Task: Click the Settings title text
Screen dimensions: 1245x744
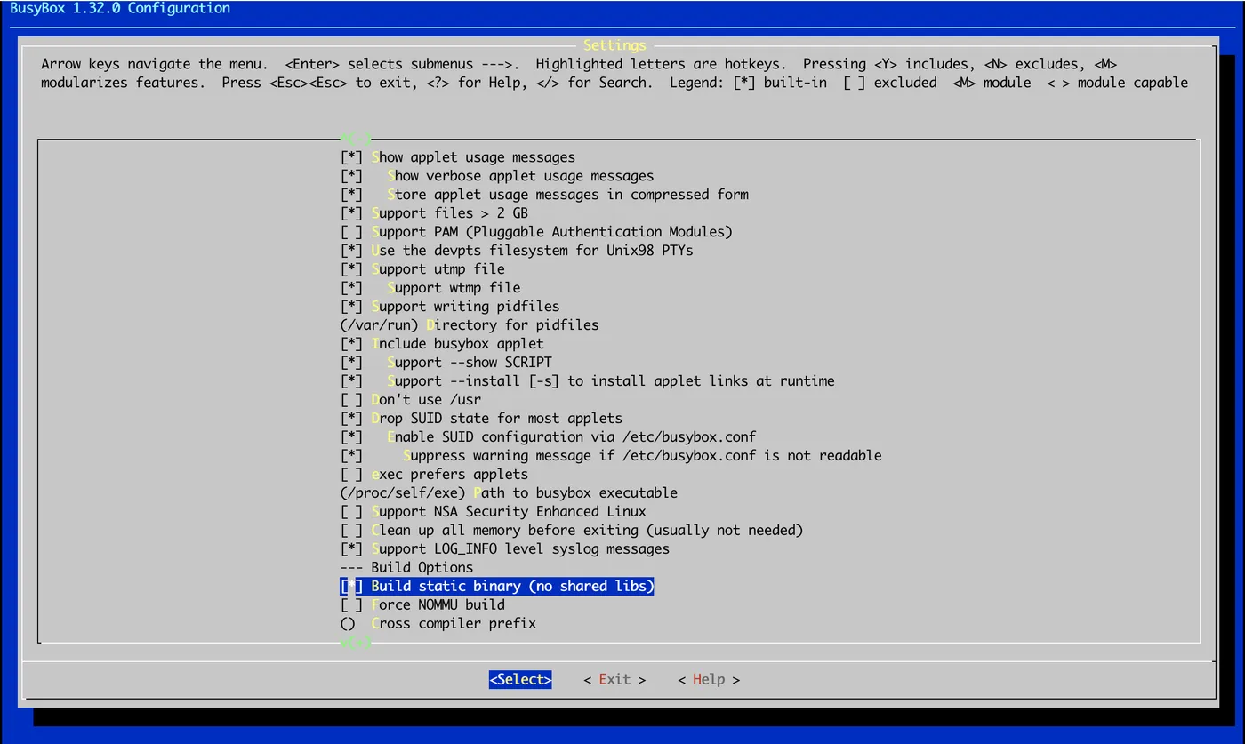Action: click(x=614, y=45)
